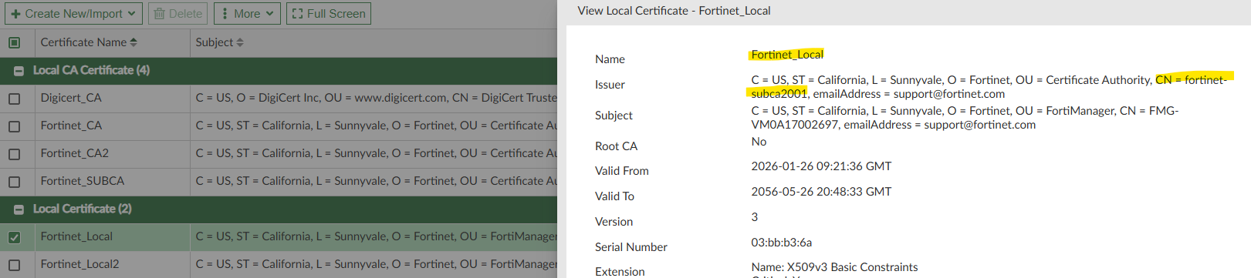Click the three-dots icon on More button
The image size is (1251, 278).
pyautogui.click(x=225, y=14)
